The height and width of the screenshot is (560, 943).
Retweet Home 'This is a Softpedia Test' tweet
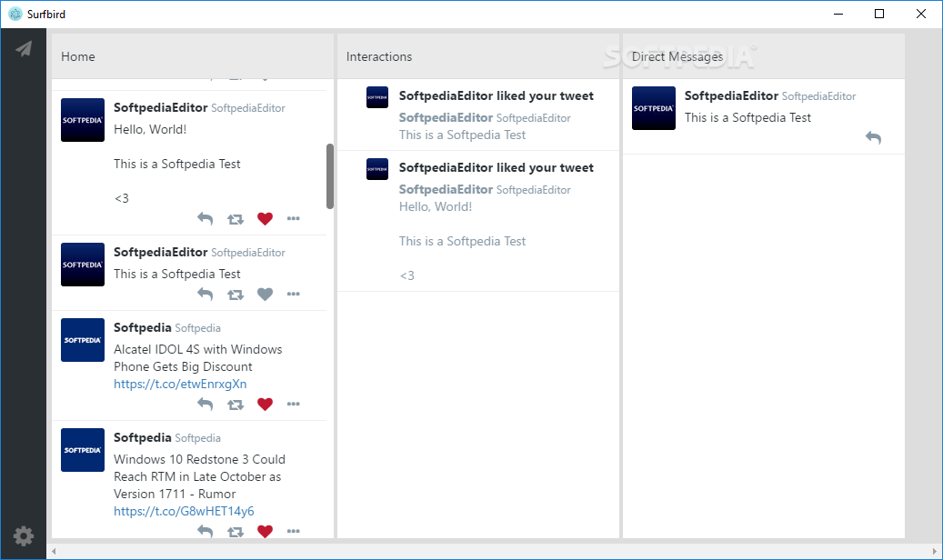point(236,295)
